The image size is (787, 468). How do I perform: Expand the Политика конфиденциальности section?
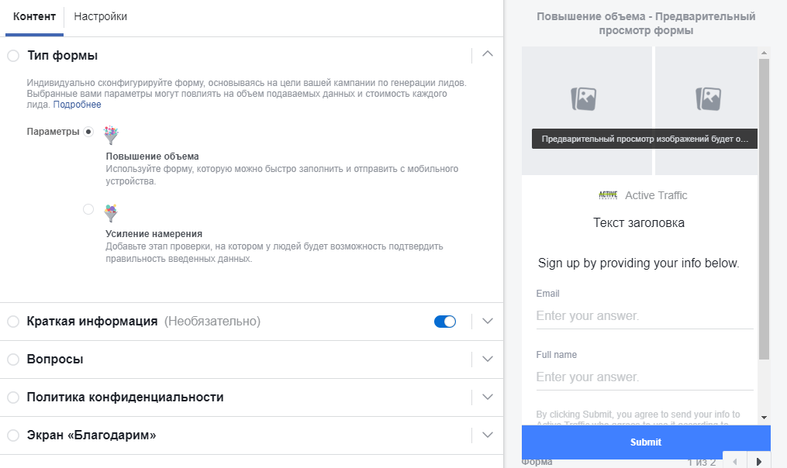(488, 397)
